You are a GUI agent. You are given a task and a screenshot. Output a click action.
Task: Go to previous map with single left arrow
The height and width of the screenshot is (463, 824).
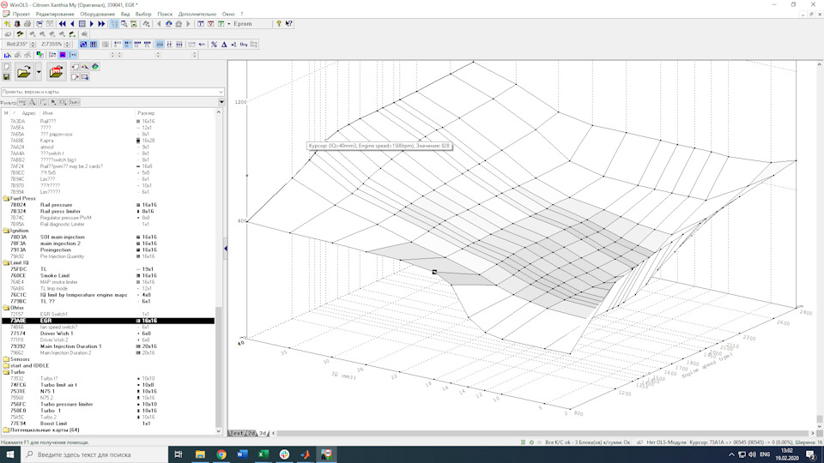pos(72,24)
